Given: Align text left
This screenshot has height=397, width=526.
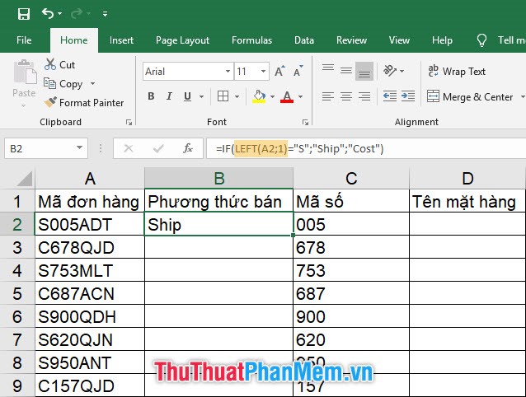Looking at the screenshot, I should 328,96.
